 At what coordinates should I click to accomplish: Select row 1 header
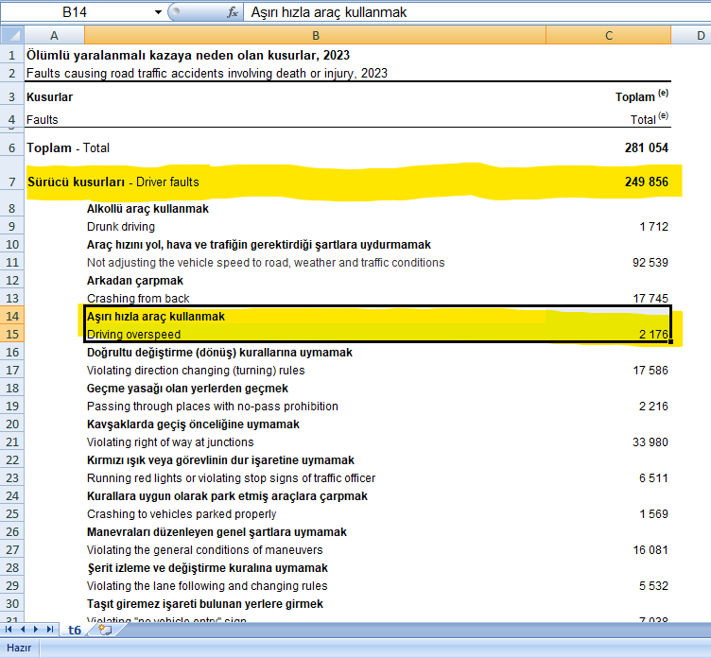click(12, 56)
